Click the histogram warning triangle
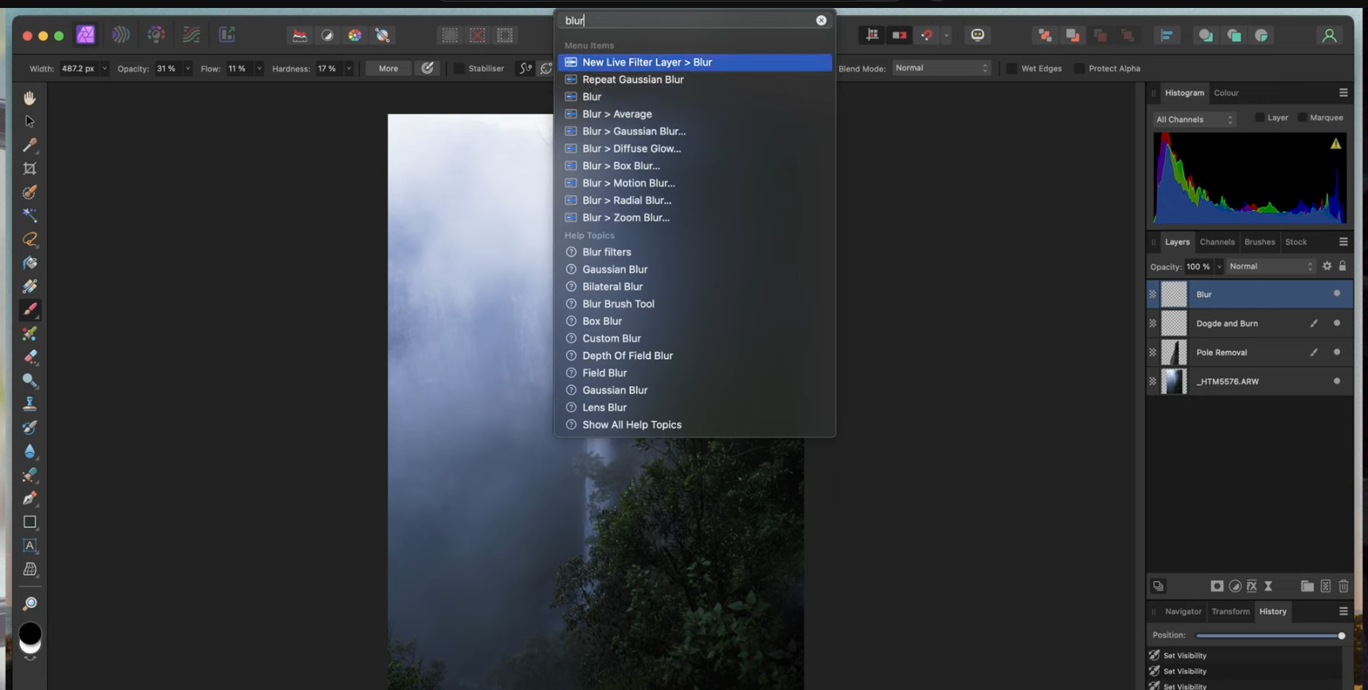The height and width of the screenshot is (690, 1368). click(x=1335, y=144)
